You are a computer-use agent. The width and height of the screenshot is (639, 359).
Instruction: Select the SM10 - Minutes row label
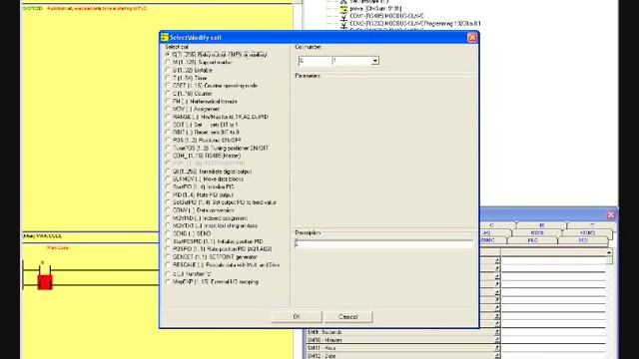tap(324, 340)
